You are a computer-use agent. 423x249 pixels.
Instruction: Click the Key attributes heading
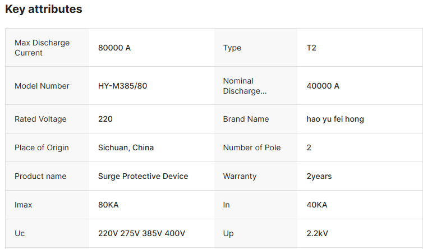[44, 10]
